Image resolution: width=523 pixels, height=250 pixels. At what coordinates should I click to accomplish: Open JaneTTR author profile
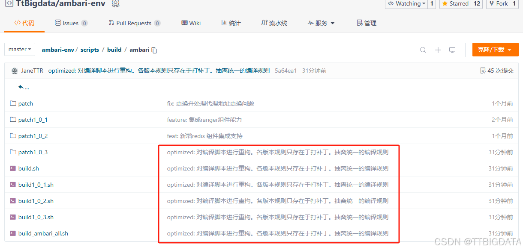(32, 71)
